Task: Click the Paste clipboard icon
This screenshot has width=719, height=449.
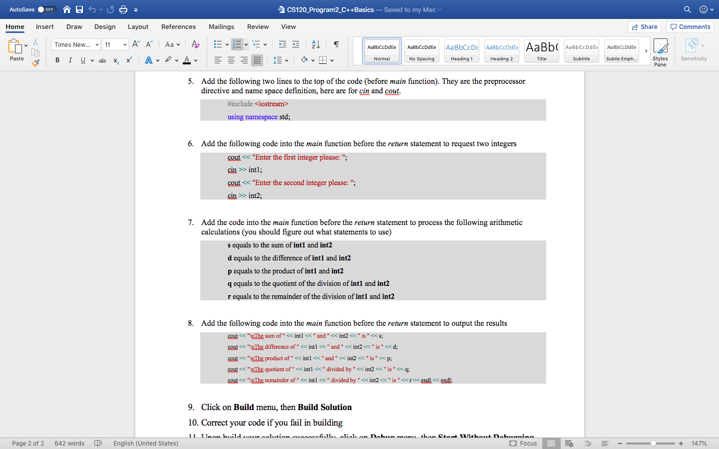Action: pyautogui.click(x=15, y=46)
